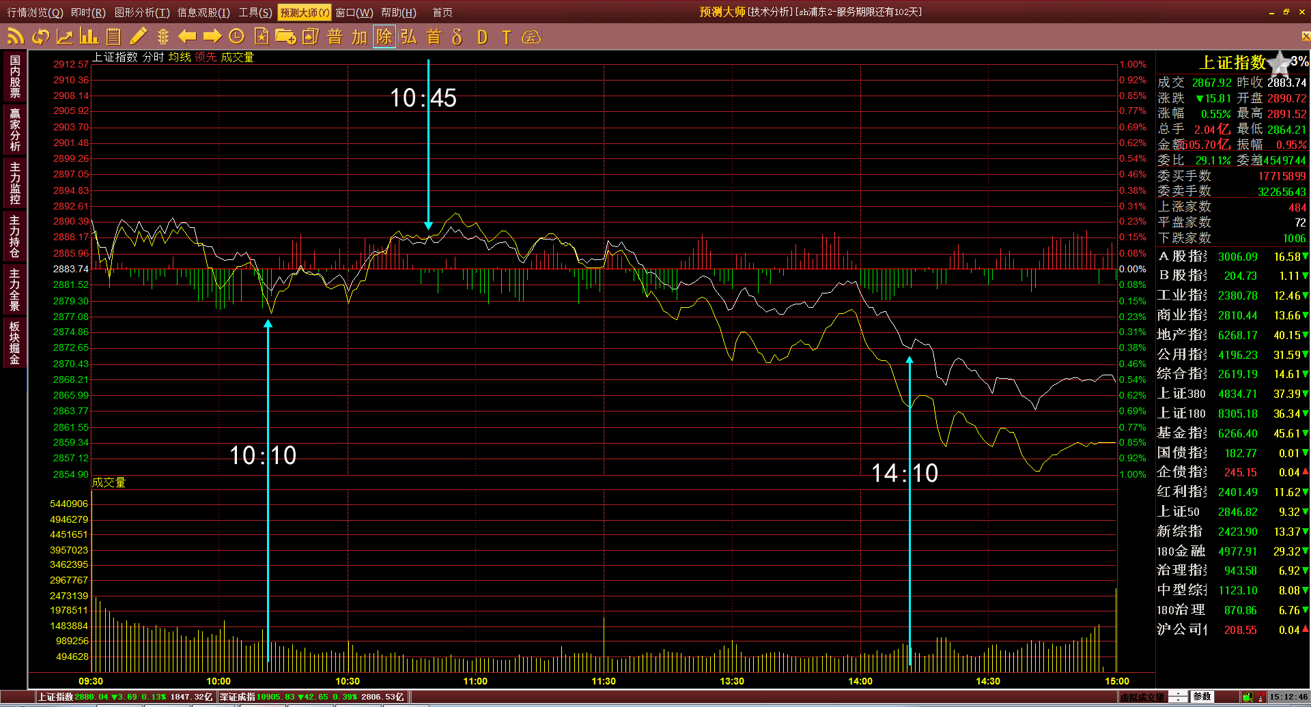Click the 参数 button in the status bar
This screenshot has width=1311, height=707.
[1202, 697]
